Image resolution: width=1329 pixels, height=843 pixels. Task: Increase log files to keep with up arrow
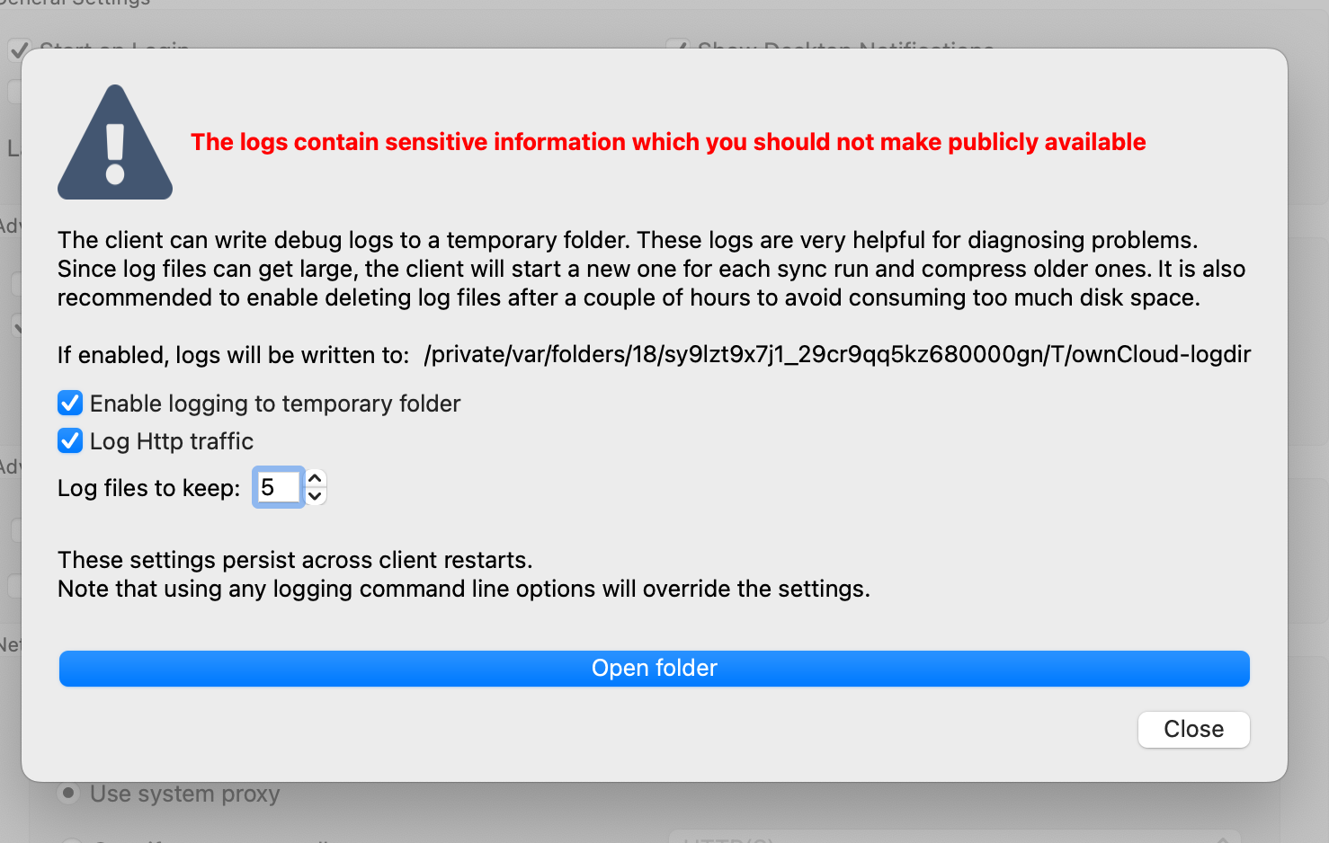pos(314,477)
